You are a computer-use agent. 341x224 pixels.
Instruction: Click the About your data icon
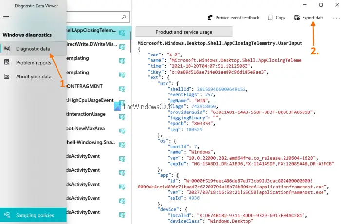(7, 76)
